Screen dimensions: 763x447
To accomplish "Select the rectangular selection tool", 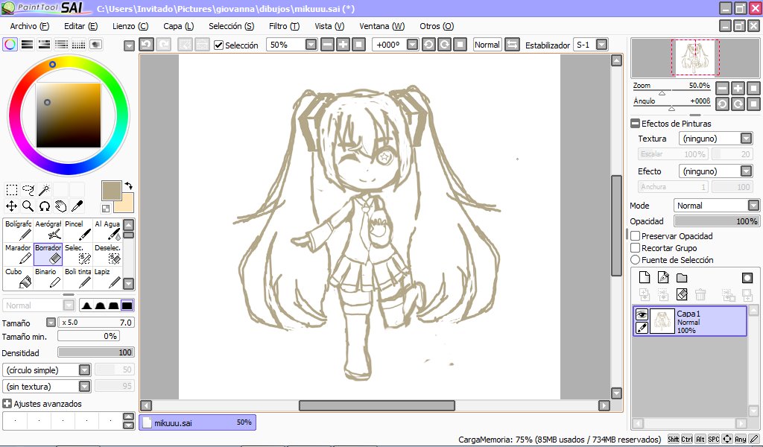I will [x=12, y=190].
